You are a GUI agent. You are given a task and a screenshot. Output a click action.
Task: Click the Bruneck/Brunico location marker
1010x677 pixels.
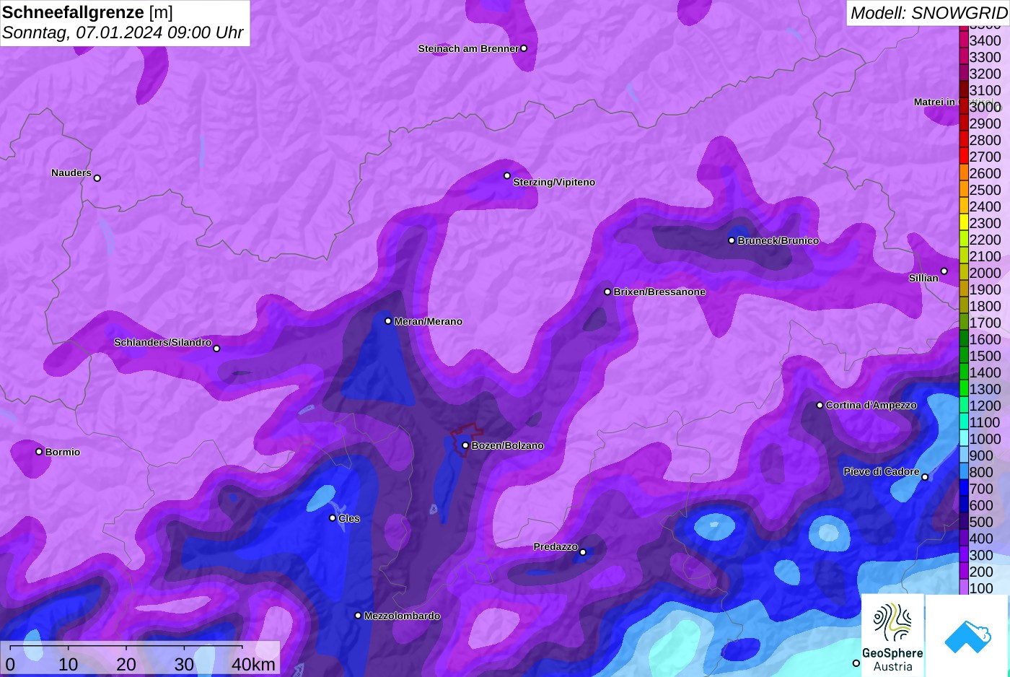click(x=732, y=240)
